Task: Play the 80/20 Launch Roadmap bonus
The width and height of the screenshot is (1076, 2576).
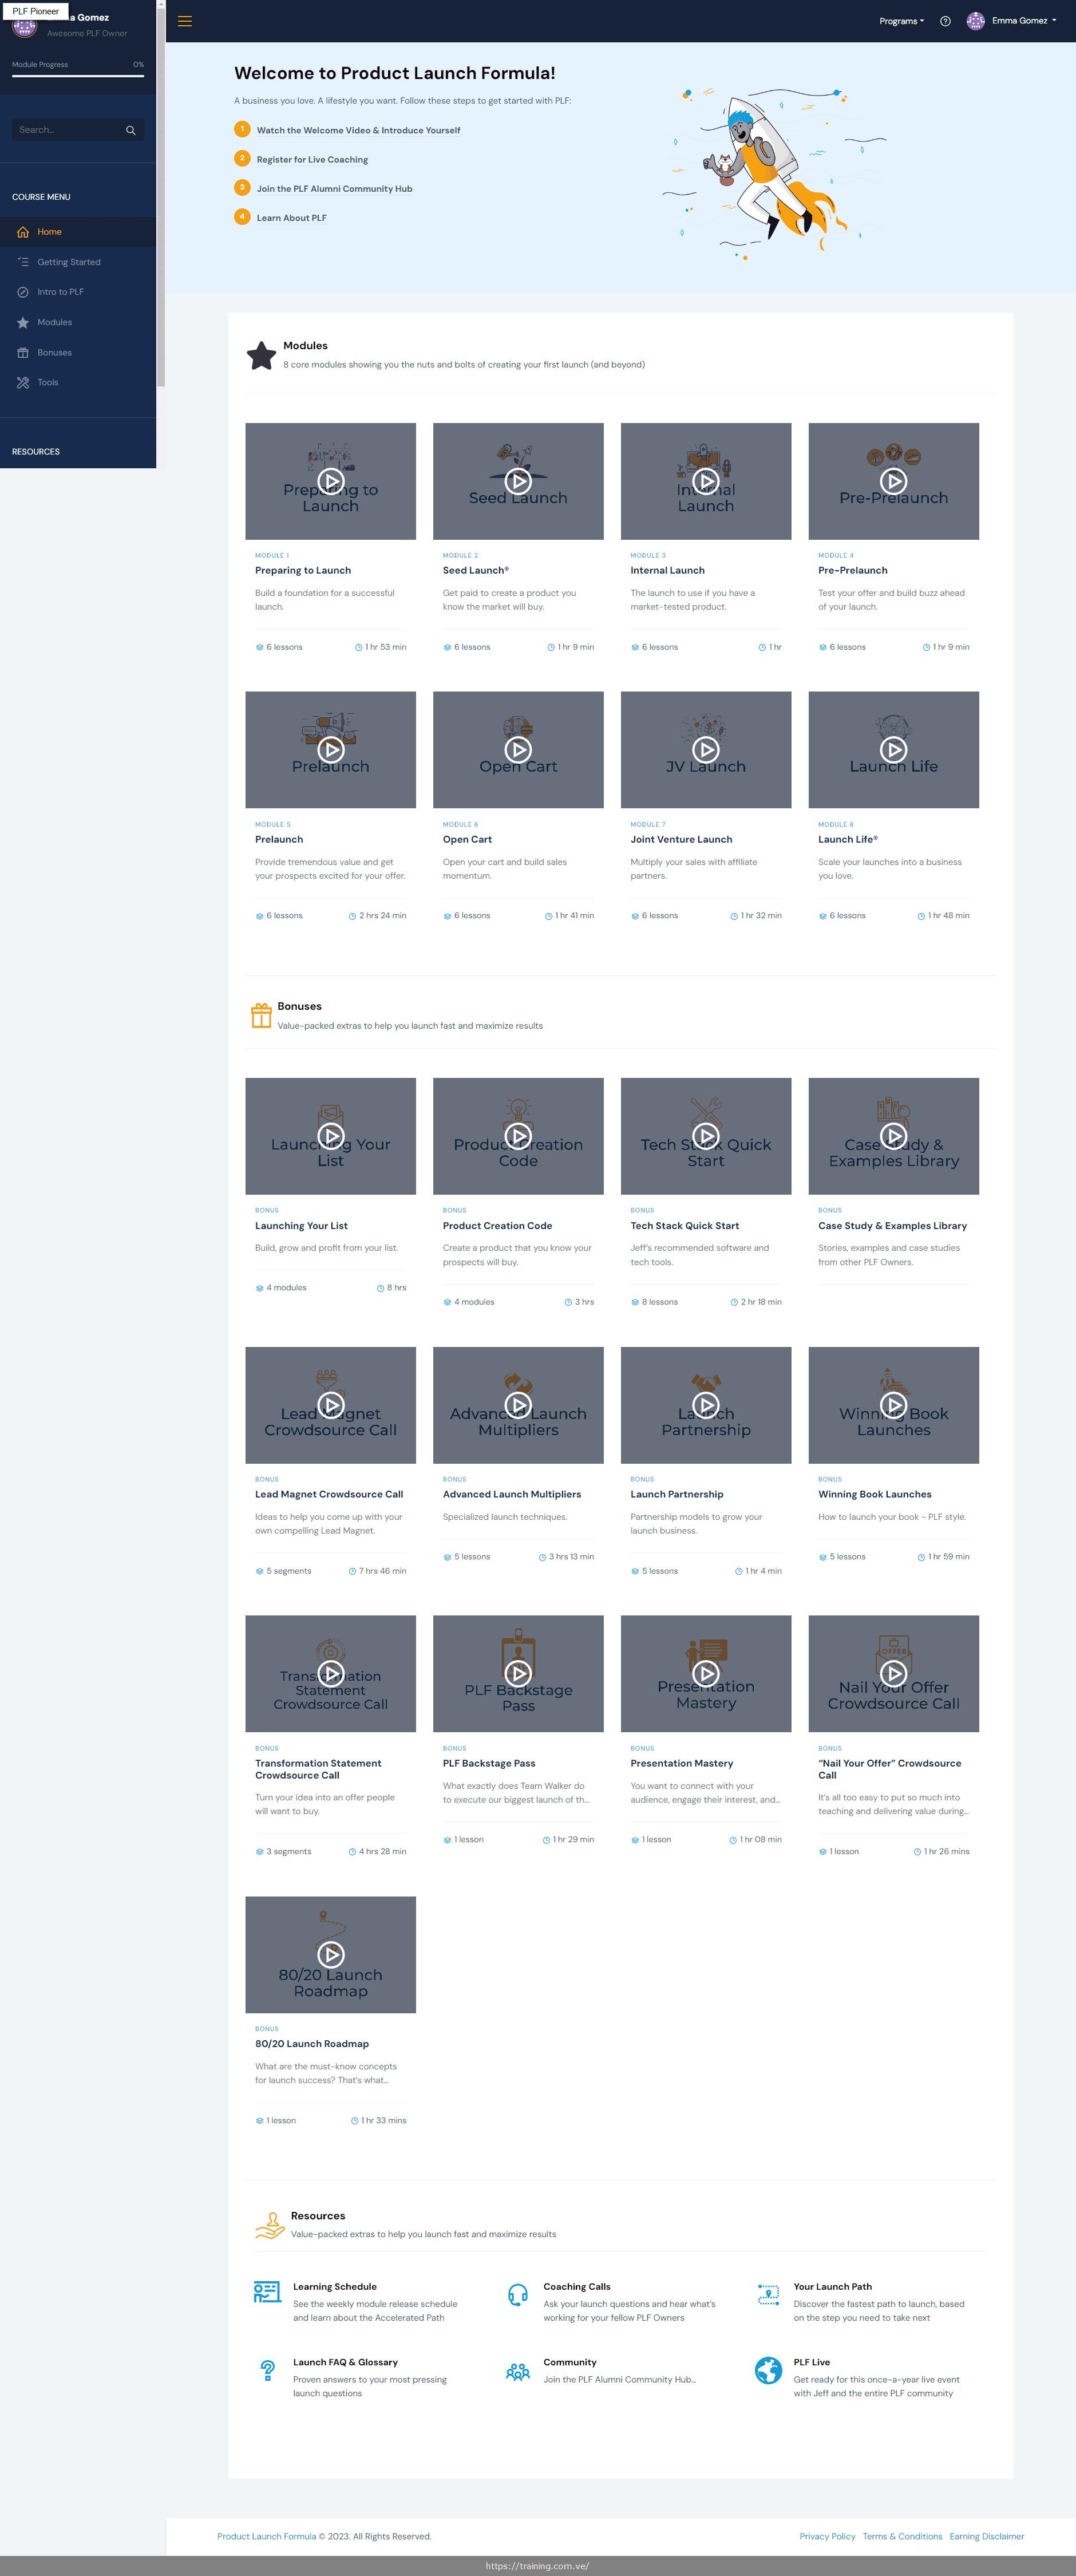Action: 330,1954
